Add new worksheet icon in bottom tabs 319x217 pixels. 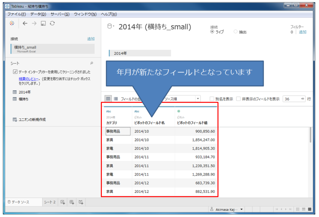pyautogui.click(x=63, y=202)
